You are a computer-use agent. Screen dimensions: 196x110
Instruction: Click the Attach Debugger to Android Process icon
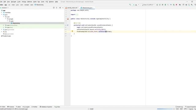pos(174,5)
